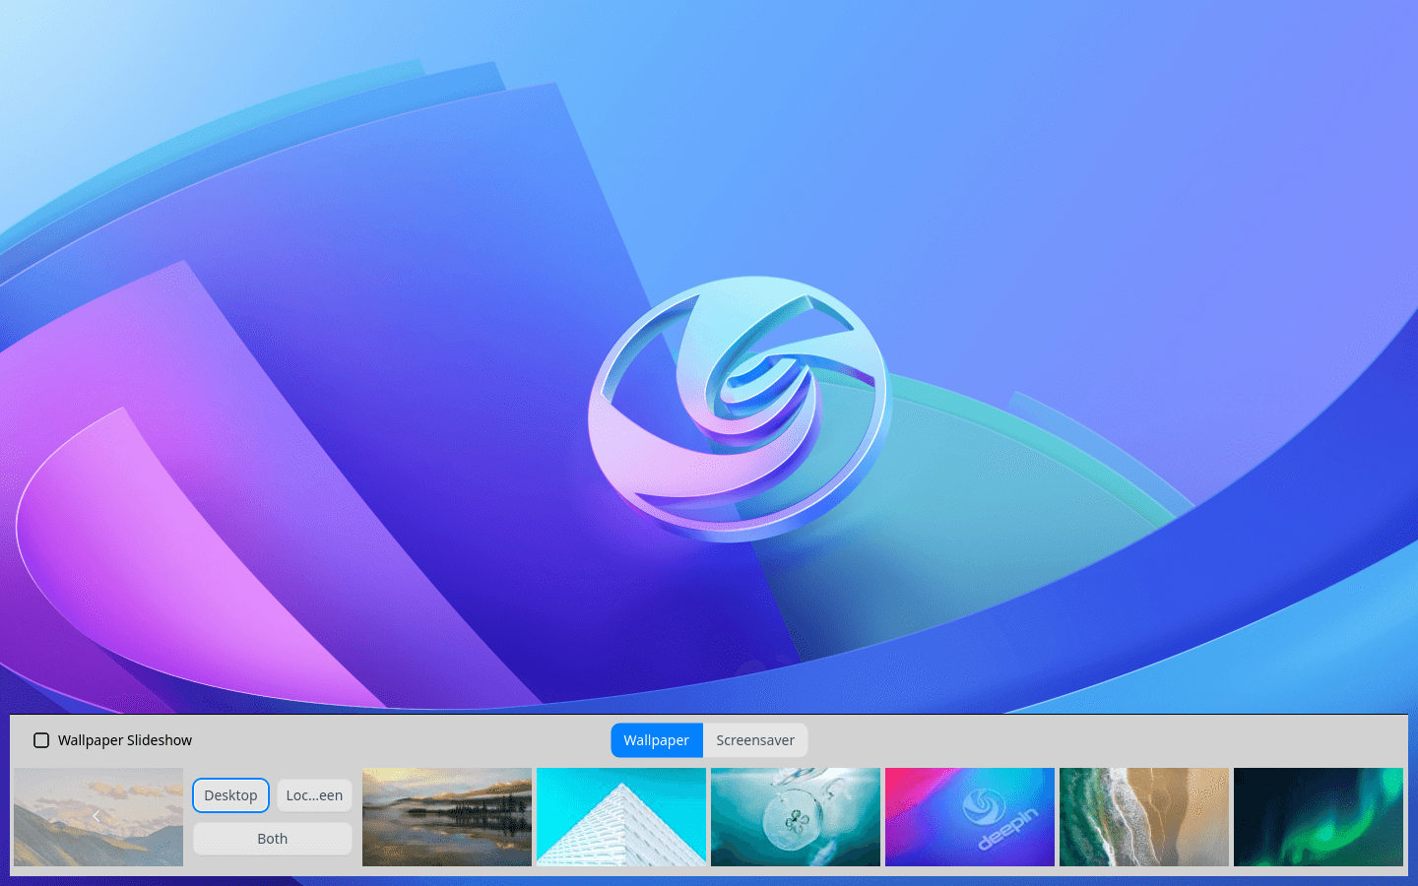Select the misty lake forest wallpaper
The image size is (1418, 886).
[447, 817]
